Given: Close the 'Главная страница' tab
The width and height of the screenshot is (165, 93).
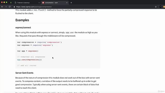Looking at the screenshot, I should 39,3.
